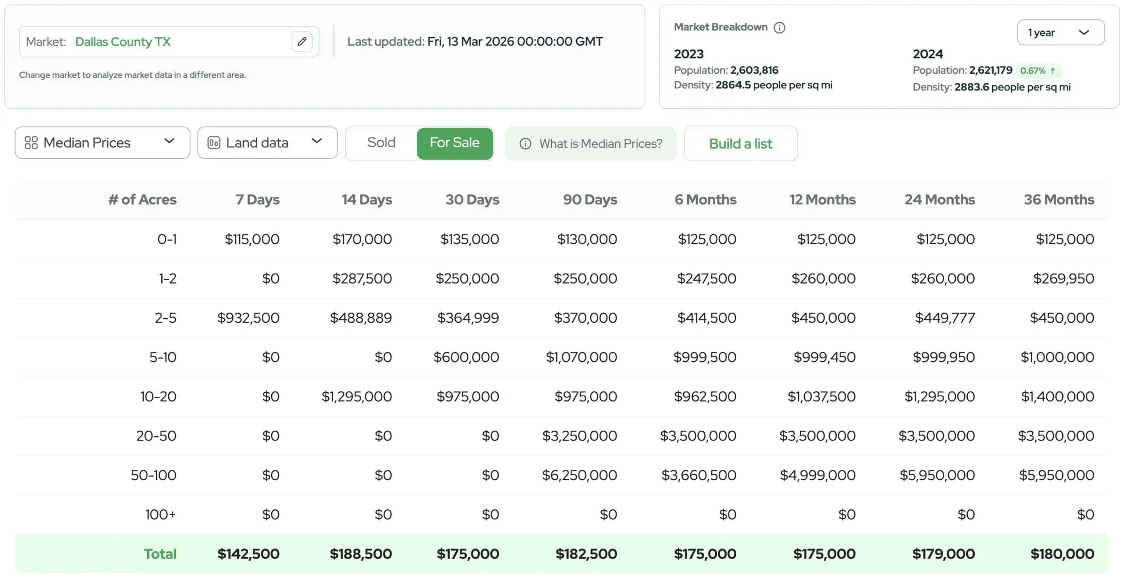
Task: Click the Market Breakdown info icon
Action: [780, 27]
